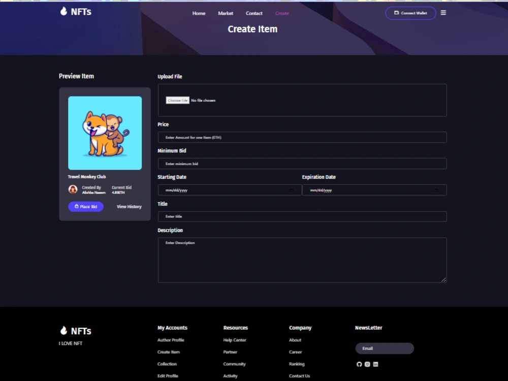The image size is (508, 381).
Task: Click the Expiration Date field
Action: click(x=374, y=190)
